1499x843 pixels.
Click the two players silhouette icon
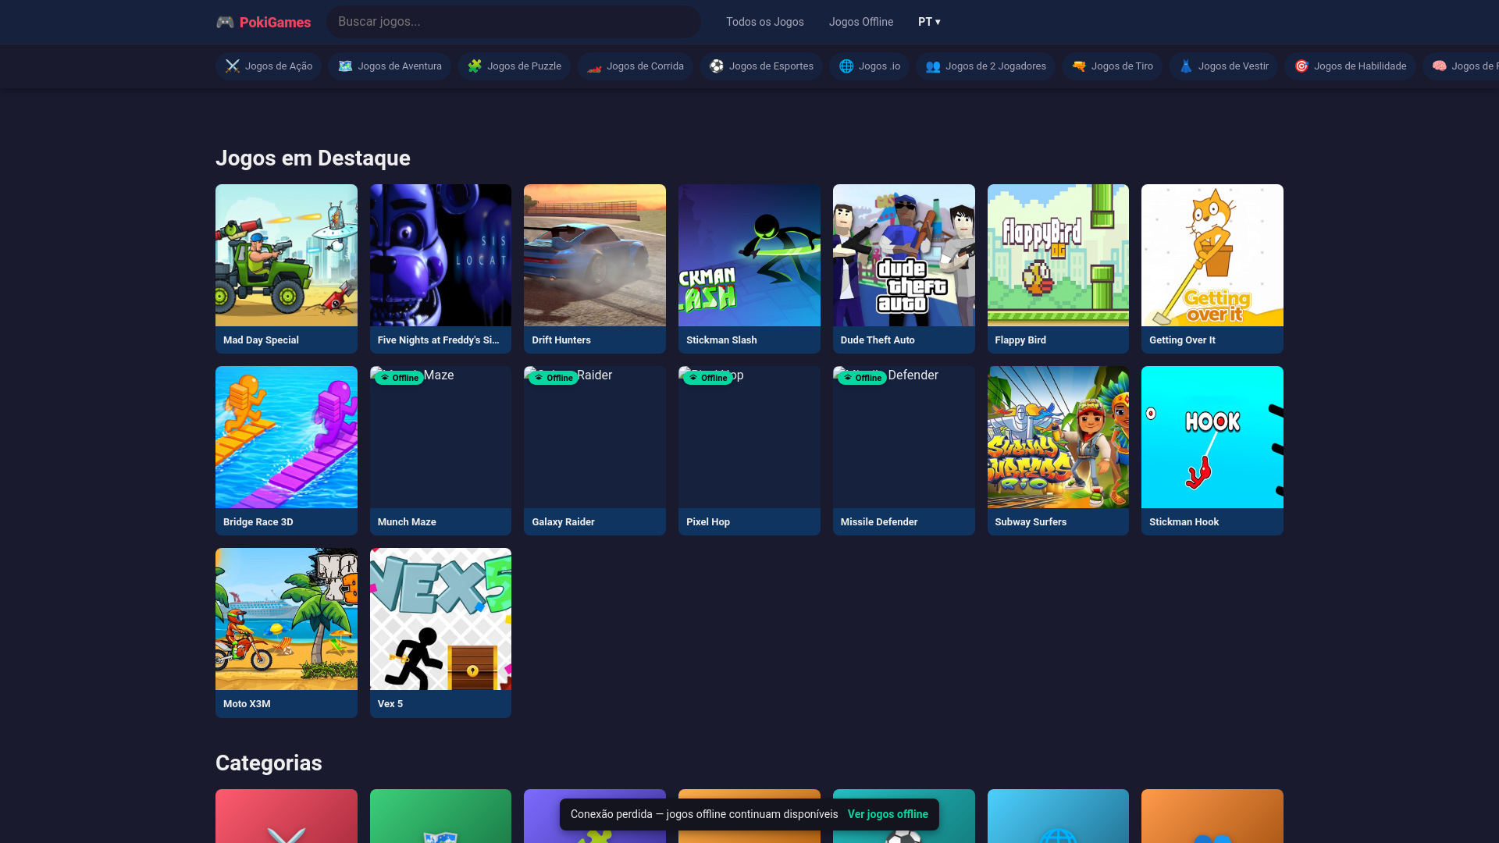click(933, 66)
